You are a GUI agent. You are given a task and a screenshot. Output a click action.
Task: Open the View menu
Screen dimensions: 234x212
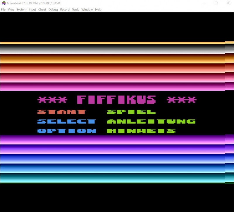11,9
